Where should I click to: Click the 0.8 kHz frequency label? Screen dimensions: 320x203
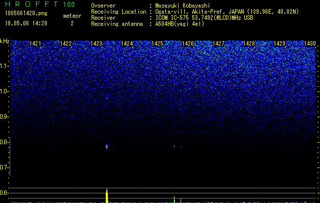pyautogui.click(x=4, y=142)
